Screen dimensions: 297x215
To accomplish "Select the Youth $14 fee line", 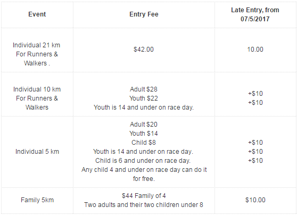I will click(144, 134).
